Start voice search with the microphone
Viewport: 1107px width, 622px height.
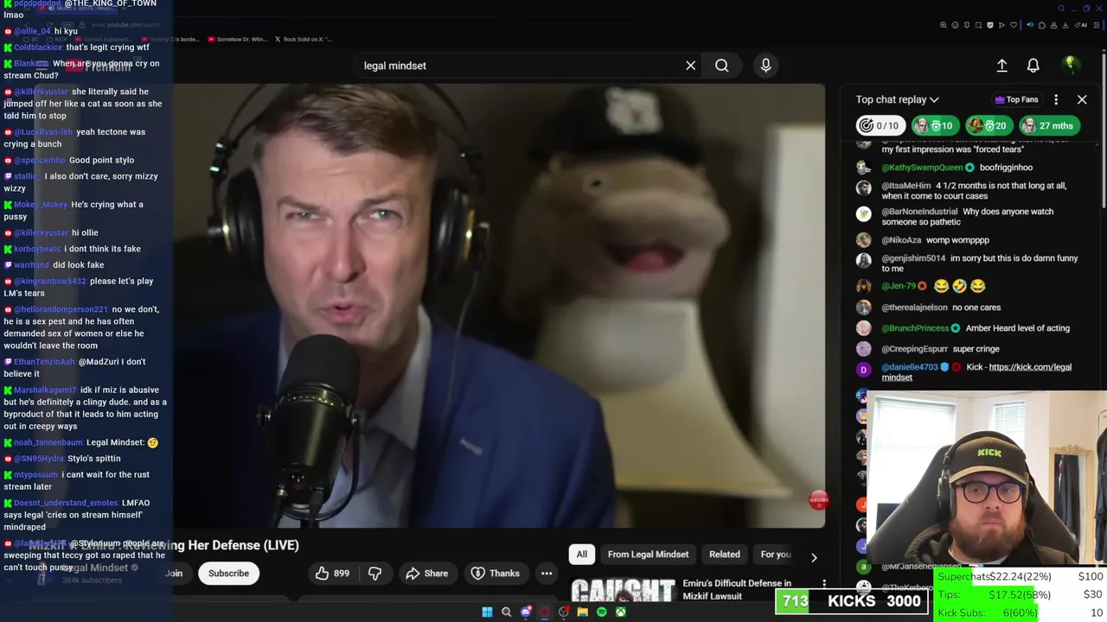765,66
